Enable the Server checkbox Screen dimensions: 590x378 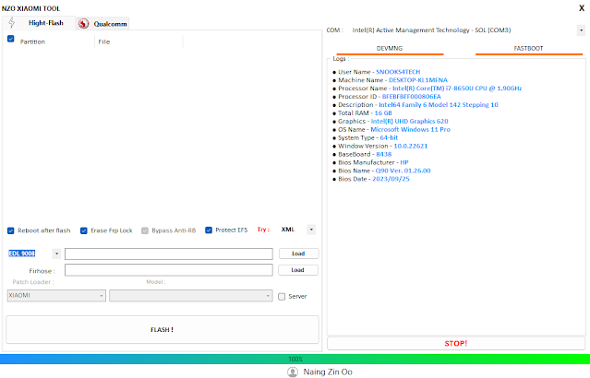click(282, 297)
